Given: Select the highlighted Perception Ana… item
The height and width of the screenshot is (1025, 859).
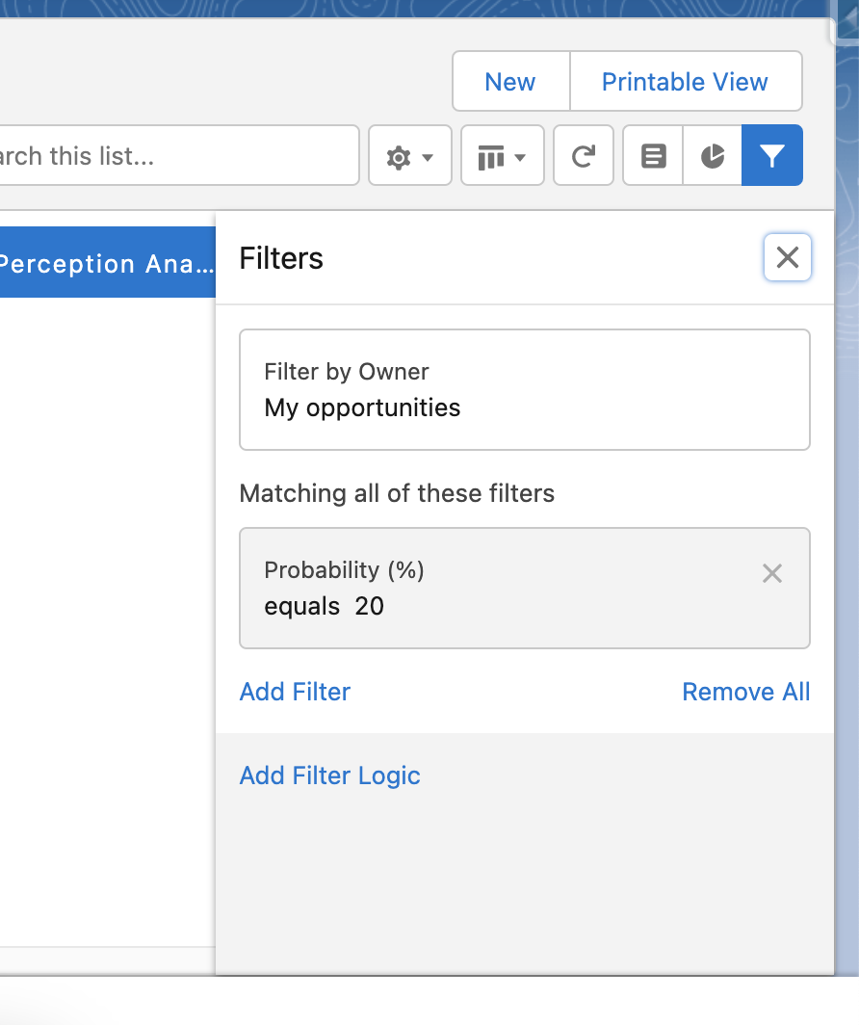Looking at the screenshot, I should tap(106, 263).
